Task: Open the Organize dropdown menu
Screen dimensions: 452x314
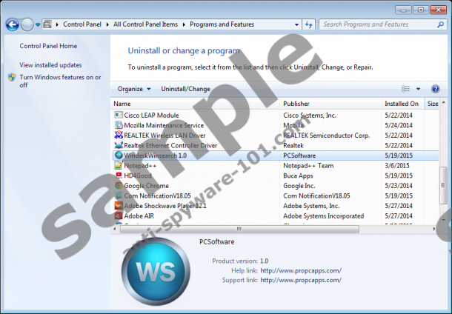Action: coord(133,89)
